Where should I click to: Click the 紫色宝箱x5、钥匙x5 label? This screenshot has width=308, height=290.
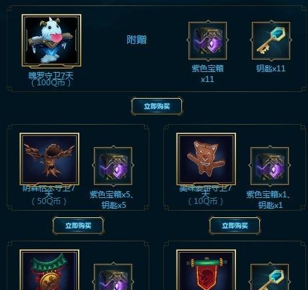[x=112, y=199]
